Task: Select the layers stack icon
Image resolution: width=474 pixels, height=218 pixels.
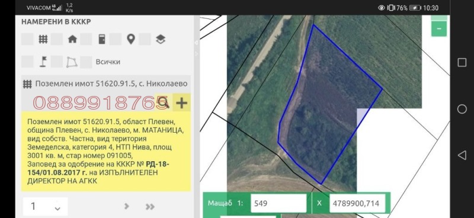Action: click(x=161, y=39)
